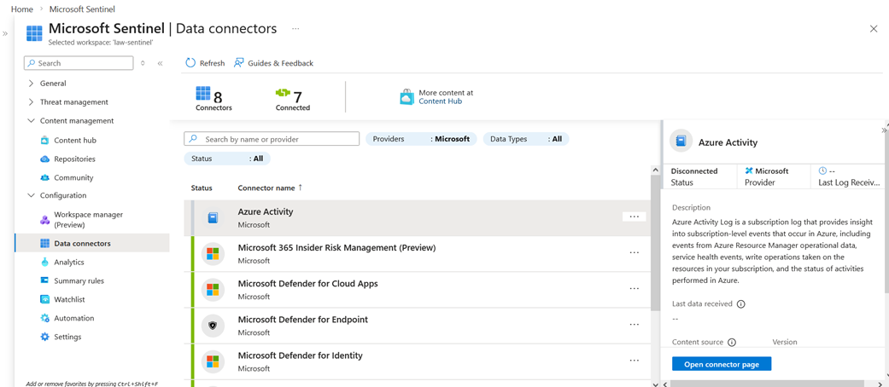Select Repositories menu item

[75, 159]
